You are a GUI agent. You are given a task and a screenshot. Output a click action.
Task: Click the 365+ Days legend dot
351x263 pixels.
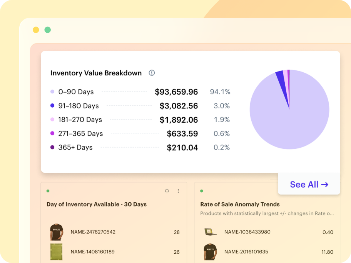point(52,147)
